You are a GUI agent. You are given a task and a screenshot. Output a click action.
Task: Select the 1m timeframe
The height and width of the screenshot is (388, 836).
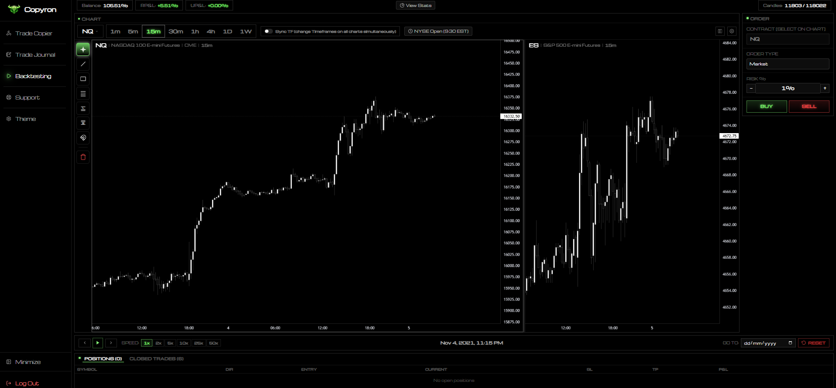tap(115, 31)
